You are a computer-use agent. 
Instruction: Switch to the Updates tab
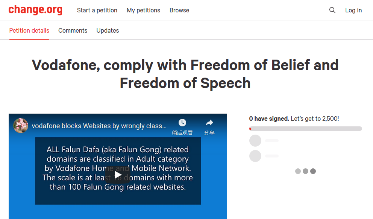point(108,31)
